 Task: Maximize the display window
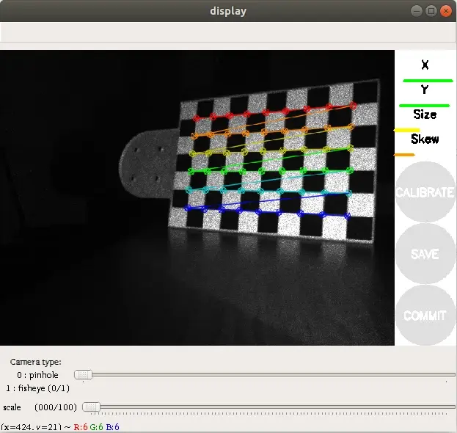431,11
